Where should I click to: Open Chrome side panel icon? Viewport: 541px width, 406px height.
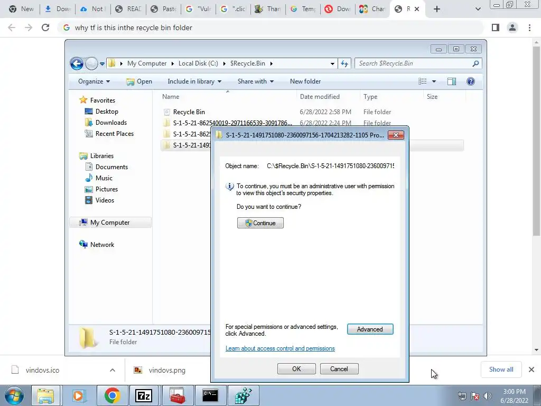[496, 27]
